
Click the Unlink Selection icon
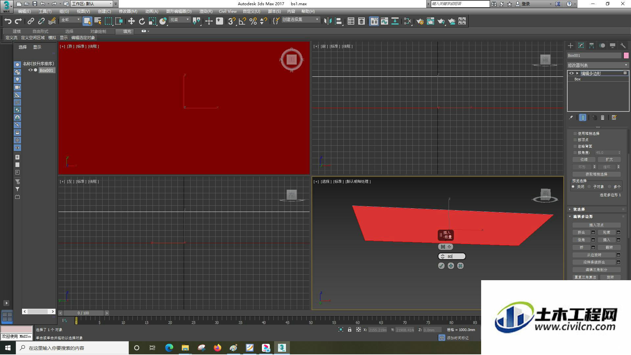coord(41,21)
